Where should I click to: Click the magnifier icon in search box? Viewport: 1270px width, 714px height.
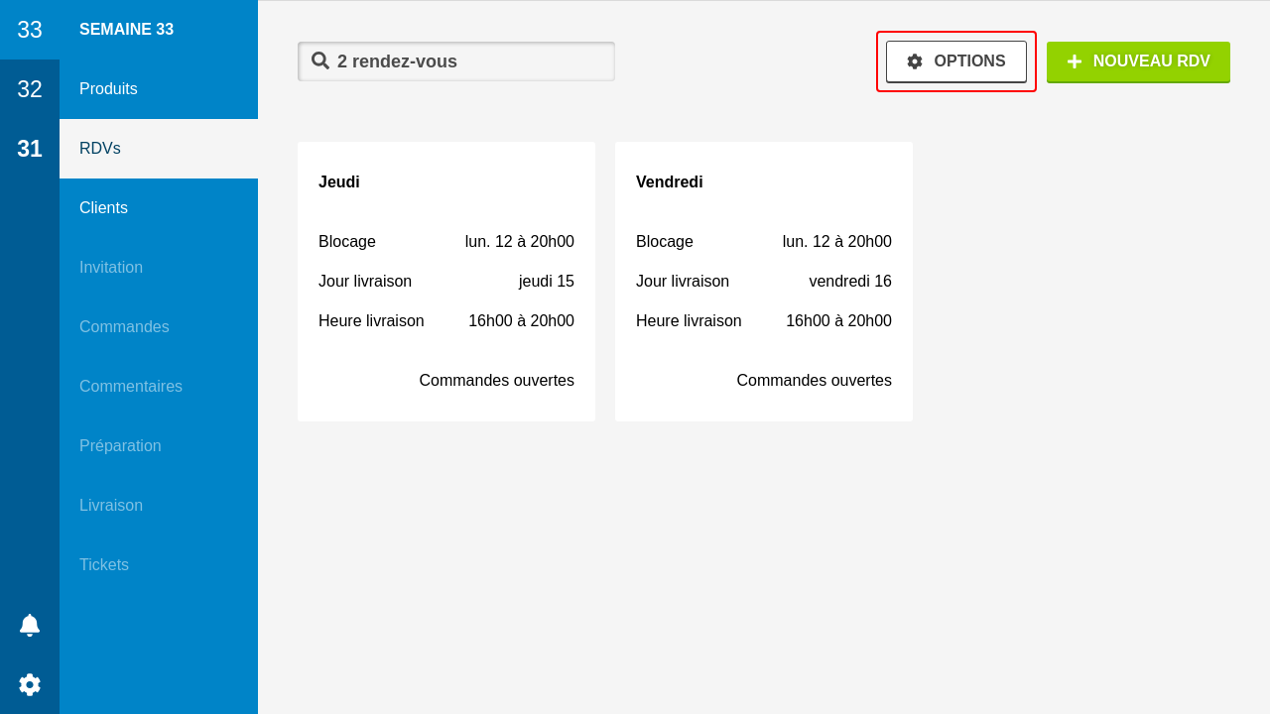coord(320,60)
